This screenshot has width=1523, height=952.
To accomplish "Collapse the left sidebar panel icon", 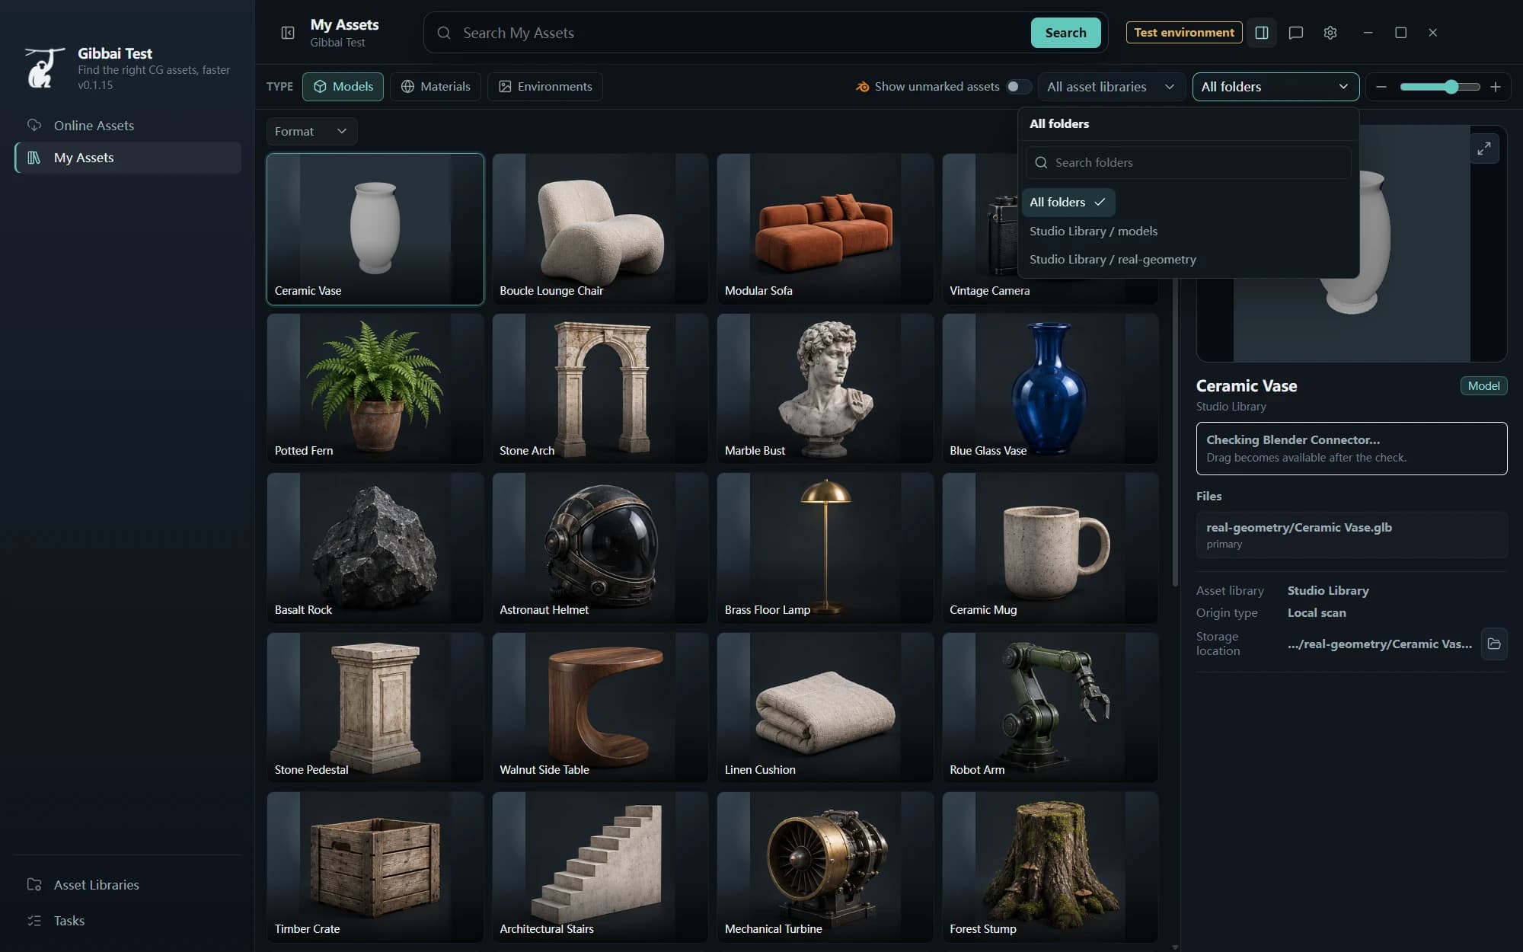I will 288,33.
